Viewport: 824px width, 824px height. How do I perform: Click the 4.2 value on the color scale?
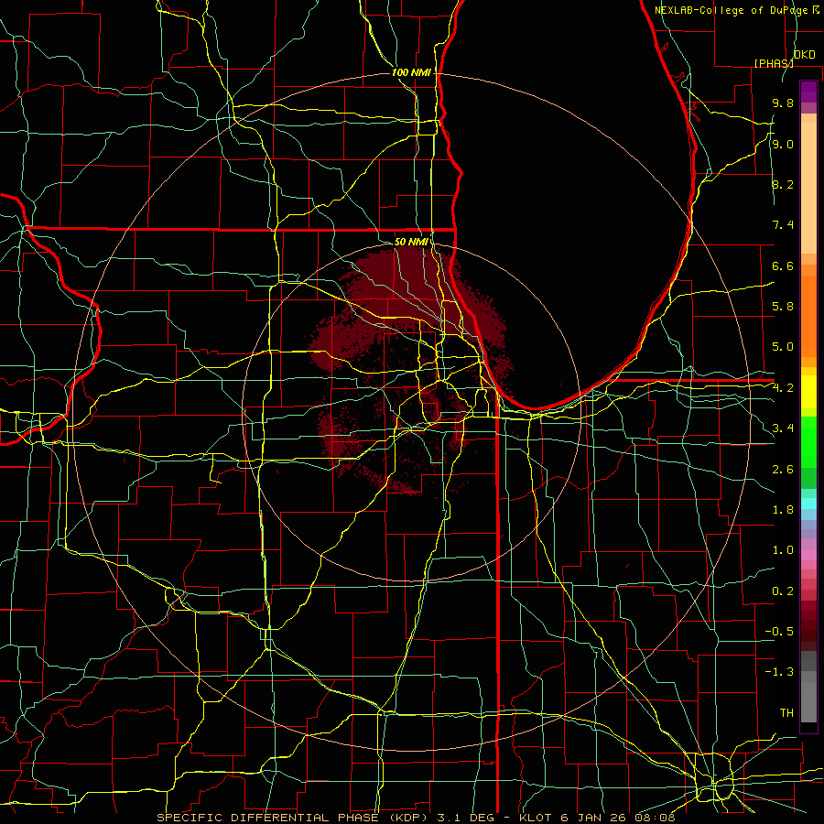tap(783, 388)
